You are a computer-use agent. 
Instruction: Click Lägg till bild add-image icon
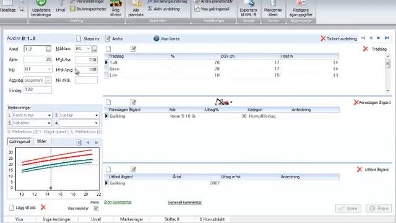[x=11, y=208]
